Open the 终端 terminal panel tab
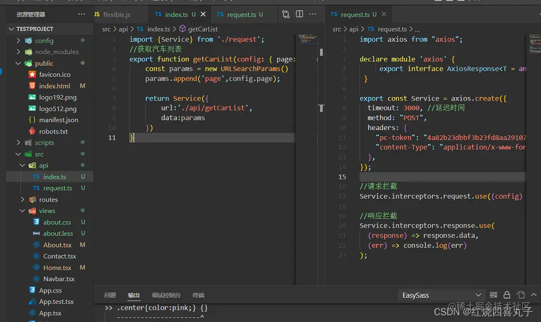This screenshot has height=322, width=541. click(198, 295)
